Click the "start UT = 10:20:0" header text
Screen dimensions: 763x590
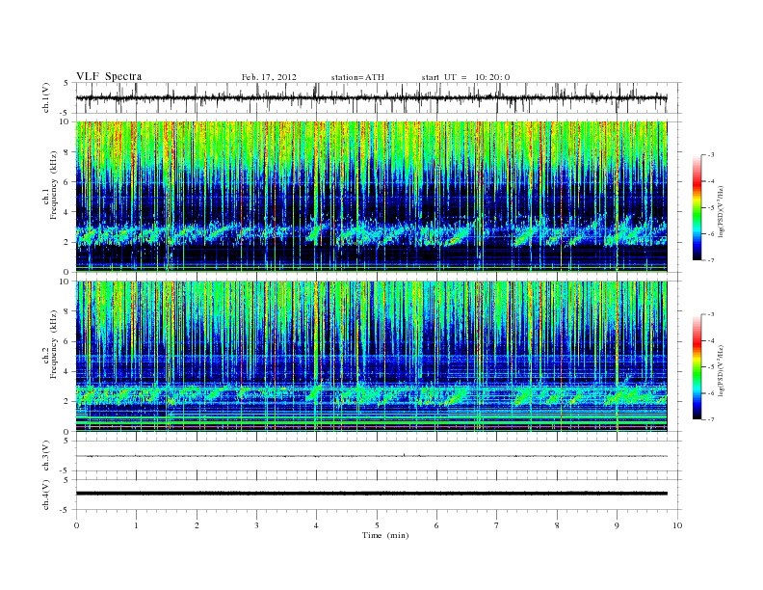465,77
